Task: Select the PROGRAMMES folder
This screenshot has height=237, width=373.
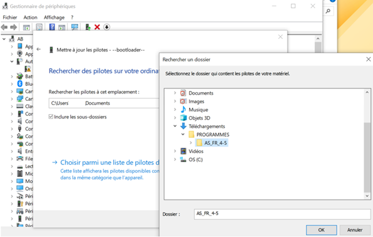Action: pyautogui.click(x=213, y=135)
